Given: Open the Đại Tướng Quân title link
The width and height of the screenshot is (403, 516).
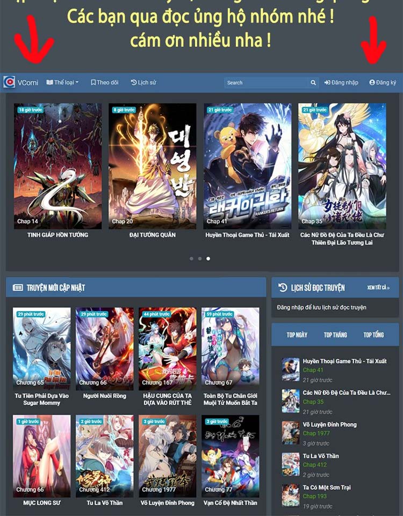Looking at the screenshot, I should 153,235.
